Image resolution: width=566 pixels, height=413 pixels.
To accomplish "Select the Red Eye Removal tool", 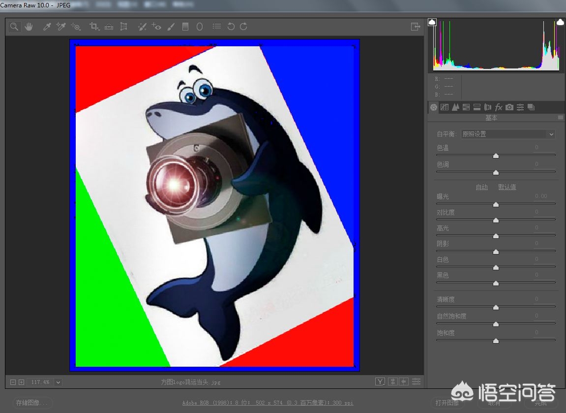I will [x=156, y=27].
